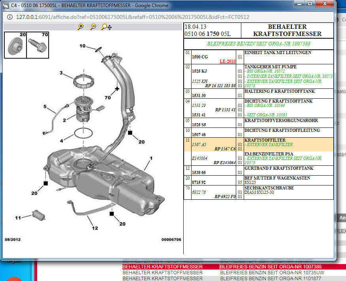Click the DICHTUNG F KRAFTSTOFFLEITUNG description
This screenshot has width=346, height=281.
pos(282,130)
